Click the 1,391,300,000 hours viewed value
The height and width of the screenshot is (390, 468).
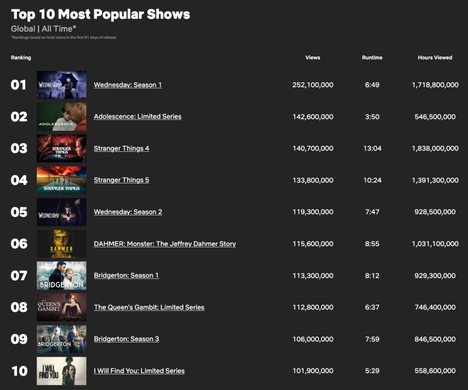point(435,180)
